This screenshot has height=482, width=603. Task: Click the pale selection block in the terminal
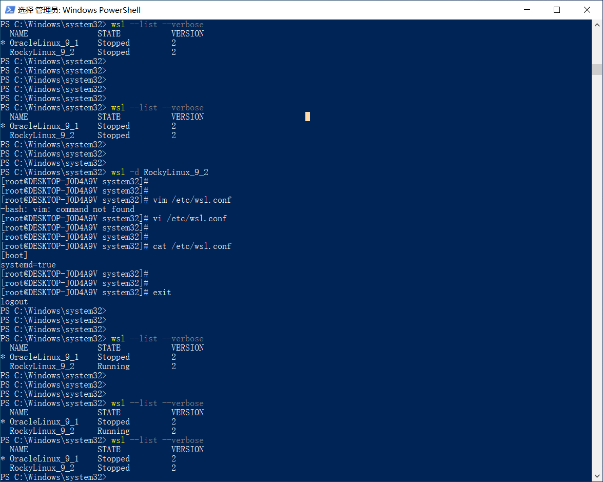(307, 117)
